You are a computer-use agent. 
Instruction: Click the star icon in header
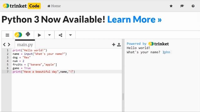pos(171,6)
